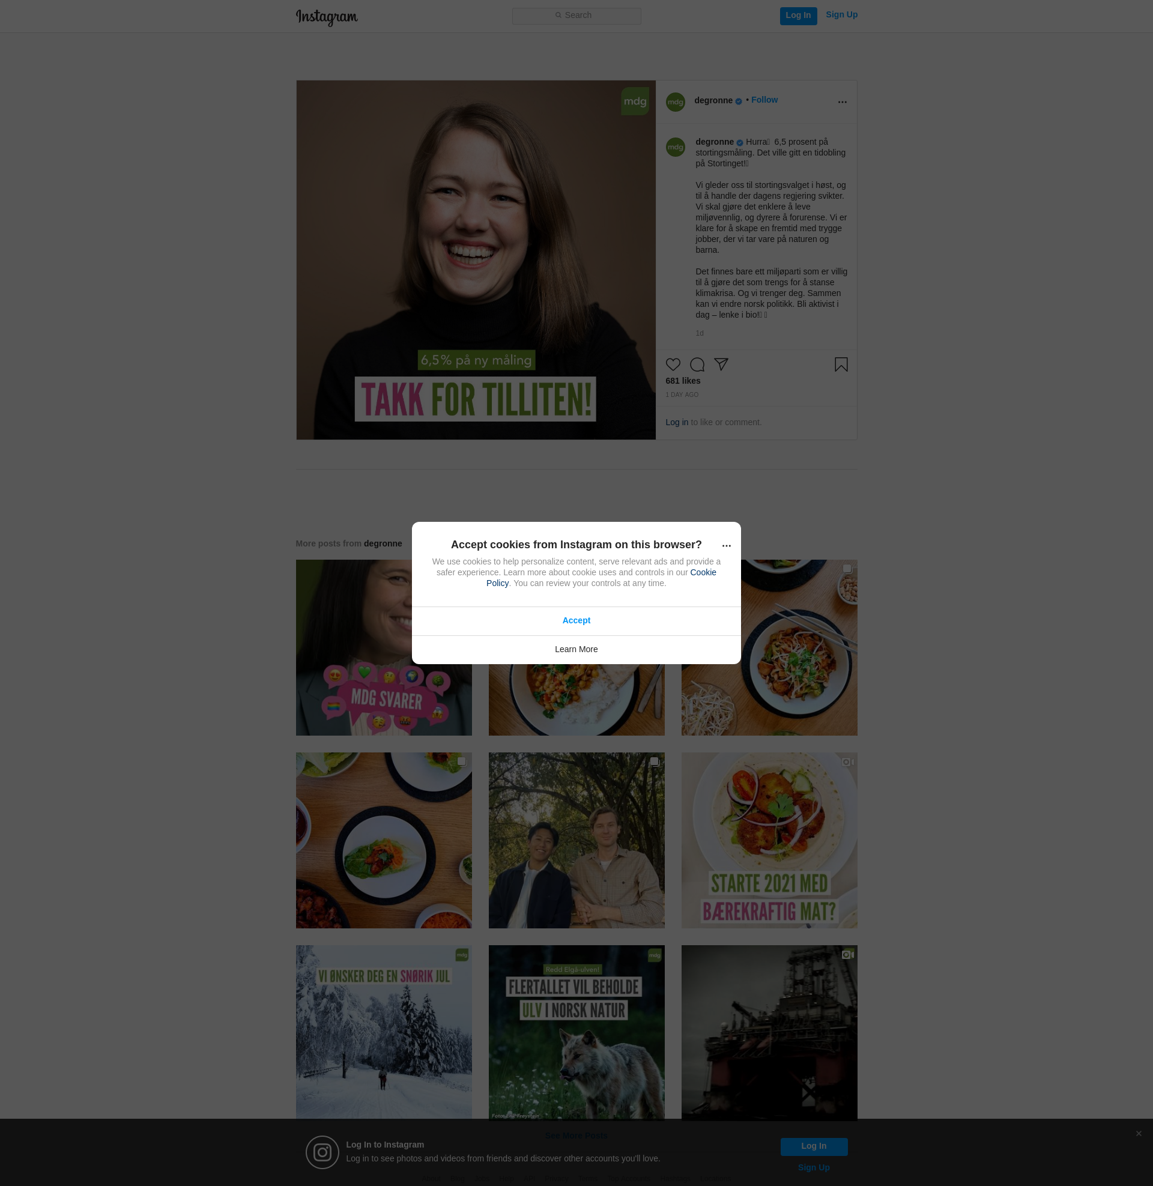1153x1186 pixels.
Task: Click the Search input field
Action: (x=576, y=16)
